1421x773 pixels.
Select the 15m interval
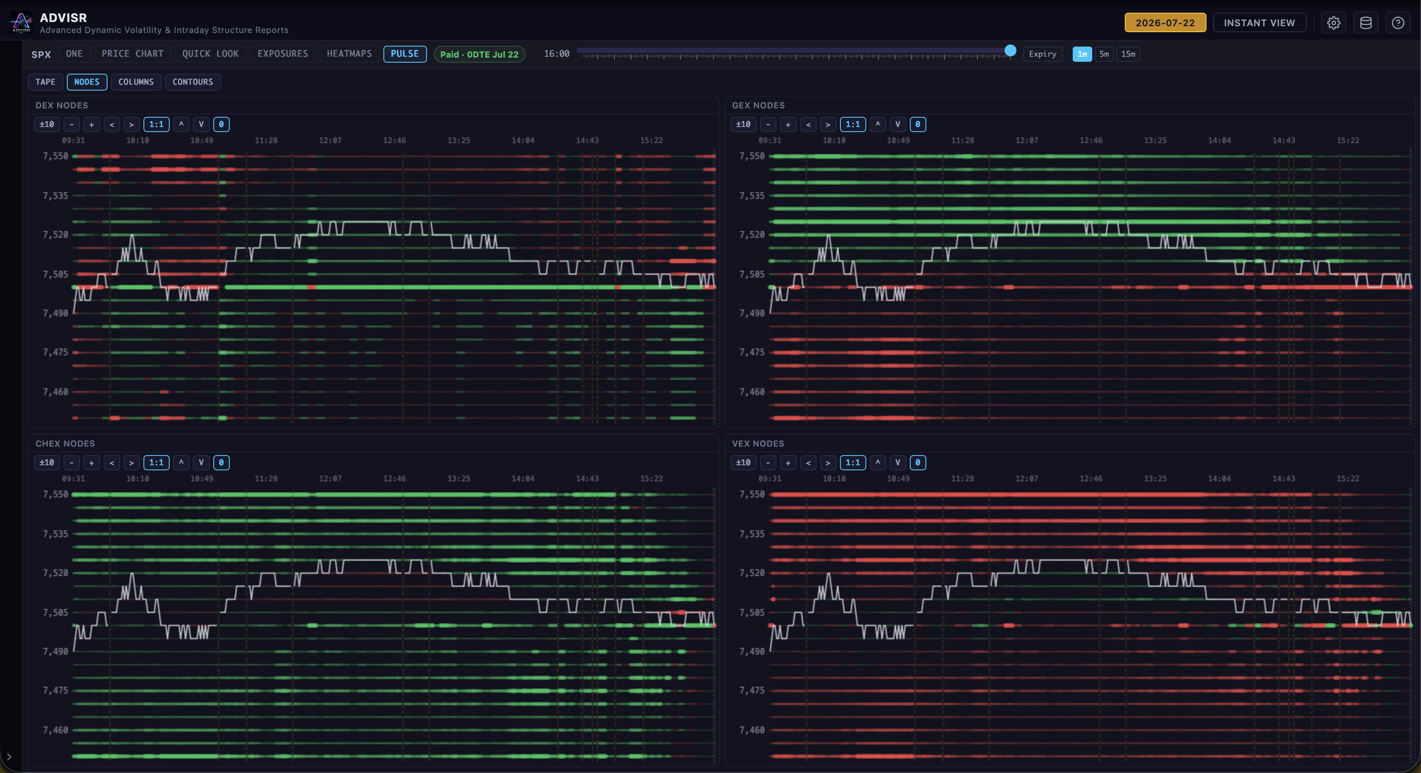click(1128, 54)
